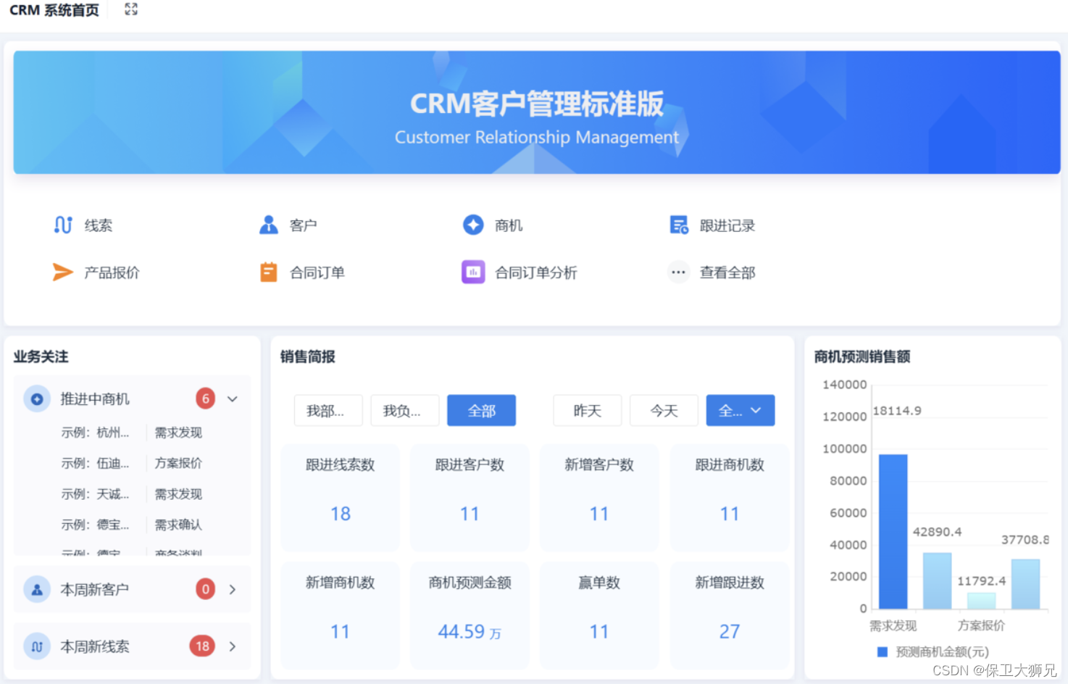Click the 查看全部 ellipsis icon
This screenshot has width=1068, height=684.
pos(678,272)
